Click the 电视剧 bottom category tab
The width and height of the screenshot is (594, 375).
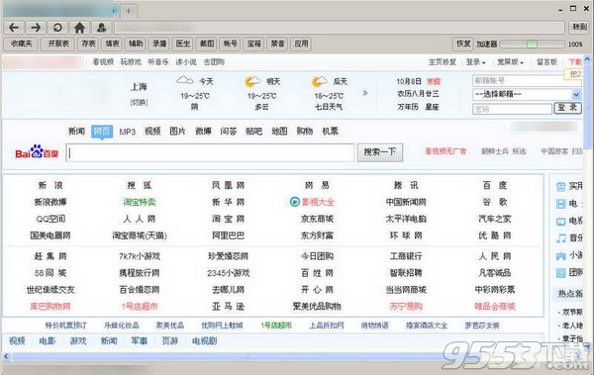tap(205, 341)
